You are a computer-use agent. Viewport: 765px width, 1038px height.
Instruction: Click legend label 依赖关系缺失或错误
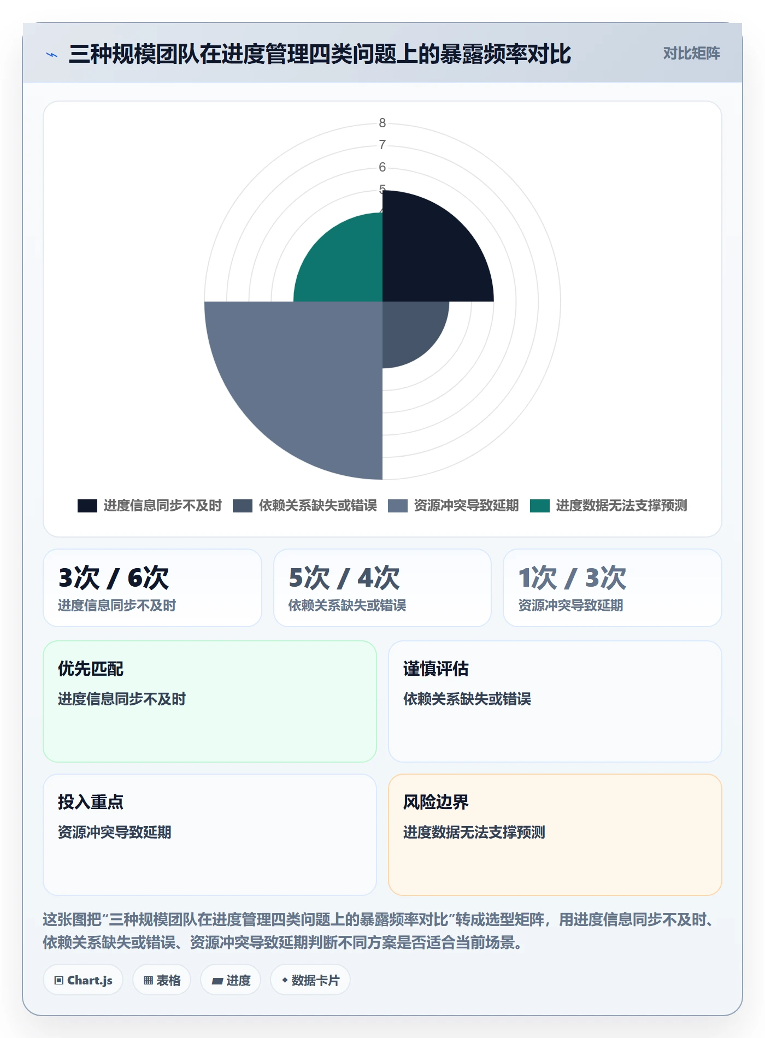tap(318, 506)
